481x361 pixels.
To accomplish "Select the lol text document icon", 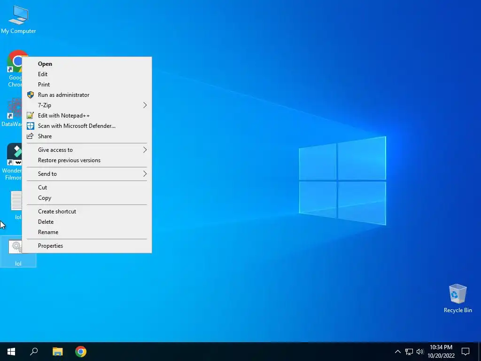I will point(16,205).
